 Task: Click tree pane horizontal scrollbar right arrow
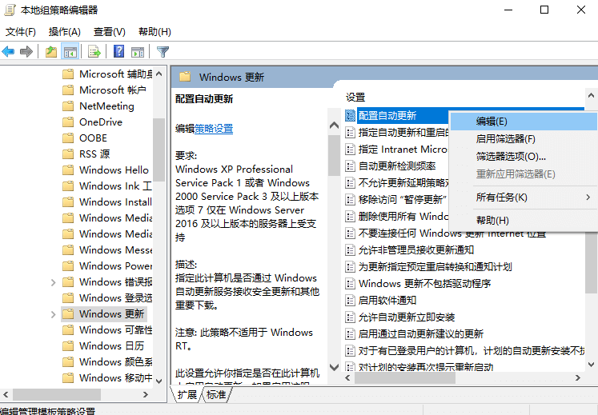click(x=146, y=395)
